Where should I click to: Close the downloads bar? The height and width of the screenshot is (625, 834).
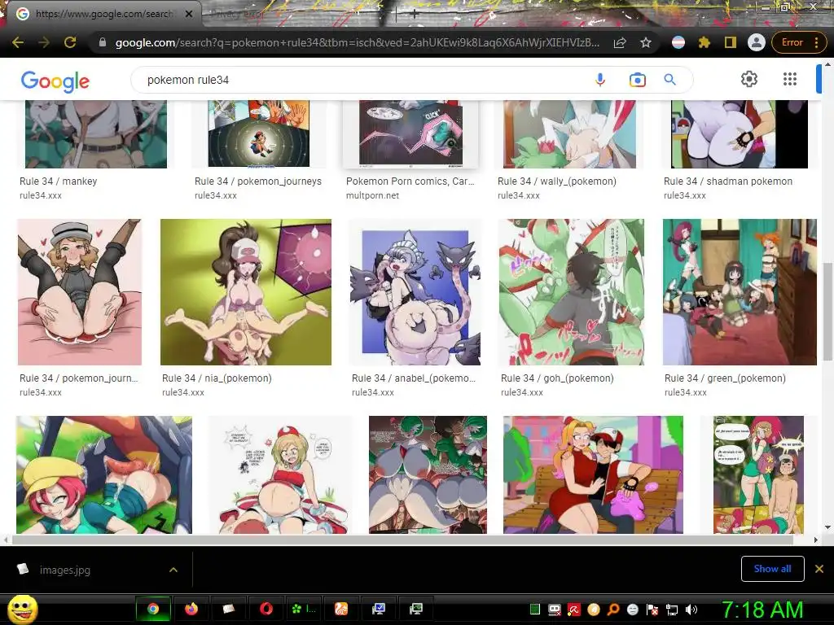coord(819,569)
